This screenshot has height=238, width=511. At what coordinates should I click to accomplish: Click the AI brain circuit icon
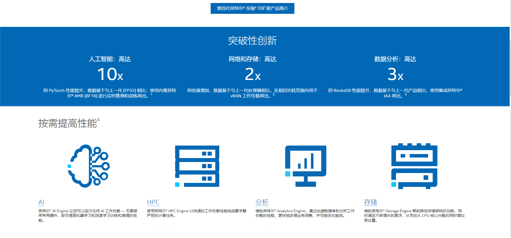tap(89, 166)
